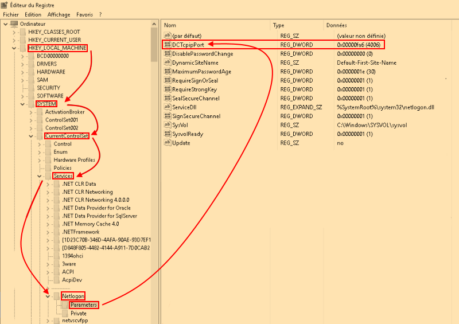This screenshot has width=459, height=324.
Task: Collapse the Netlogon key
Action: [48, 296]
